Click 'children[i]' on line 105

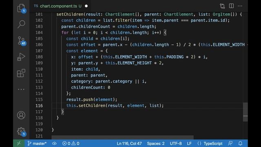(114, 39)
